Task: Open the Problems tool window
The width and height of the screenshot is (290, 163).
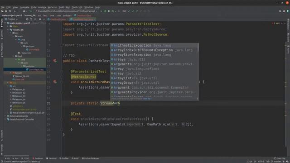Action: pos(38,158)
